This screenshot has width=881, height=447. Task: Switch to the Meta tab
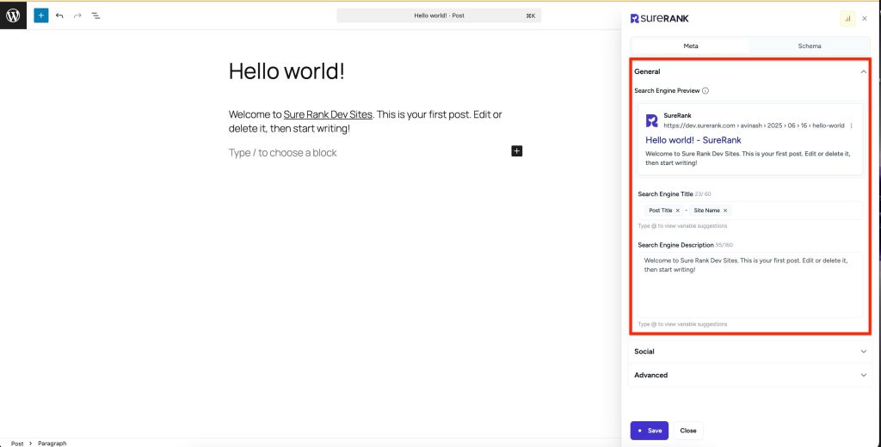[x=691, y=46]
